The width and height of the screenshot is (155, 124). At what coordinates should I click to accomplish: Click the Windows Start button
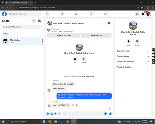pyautogui.click(x=3, y=122)
